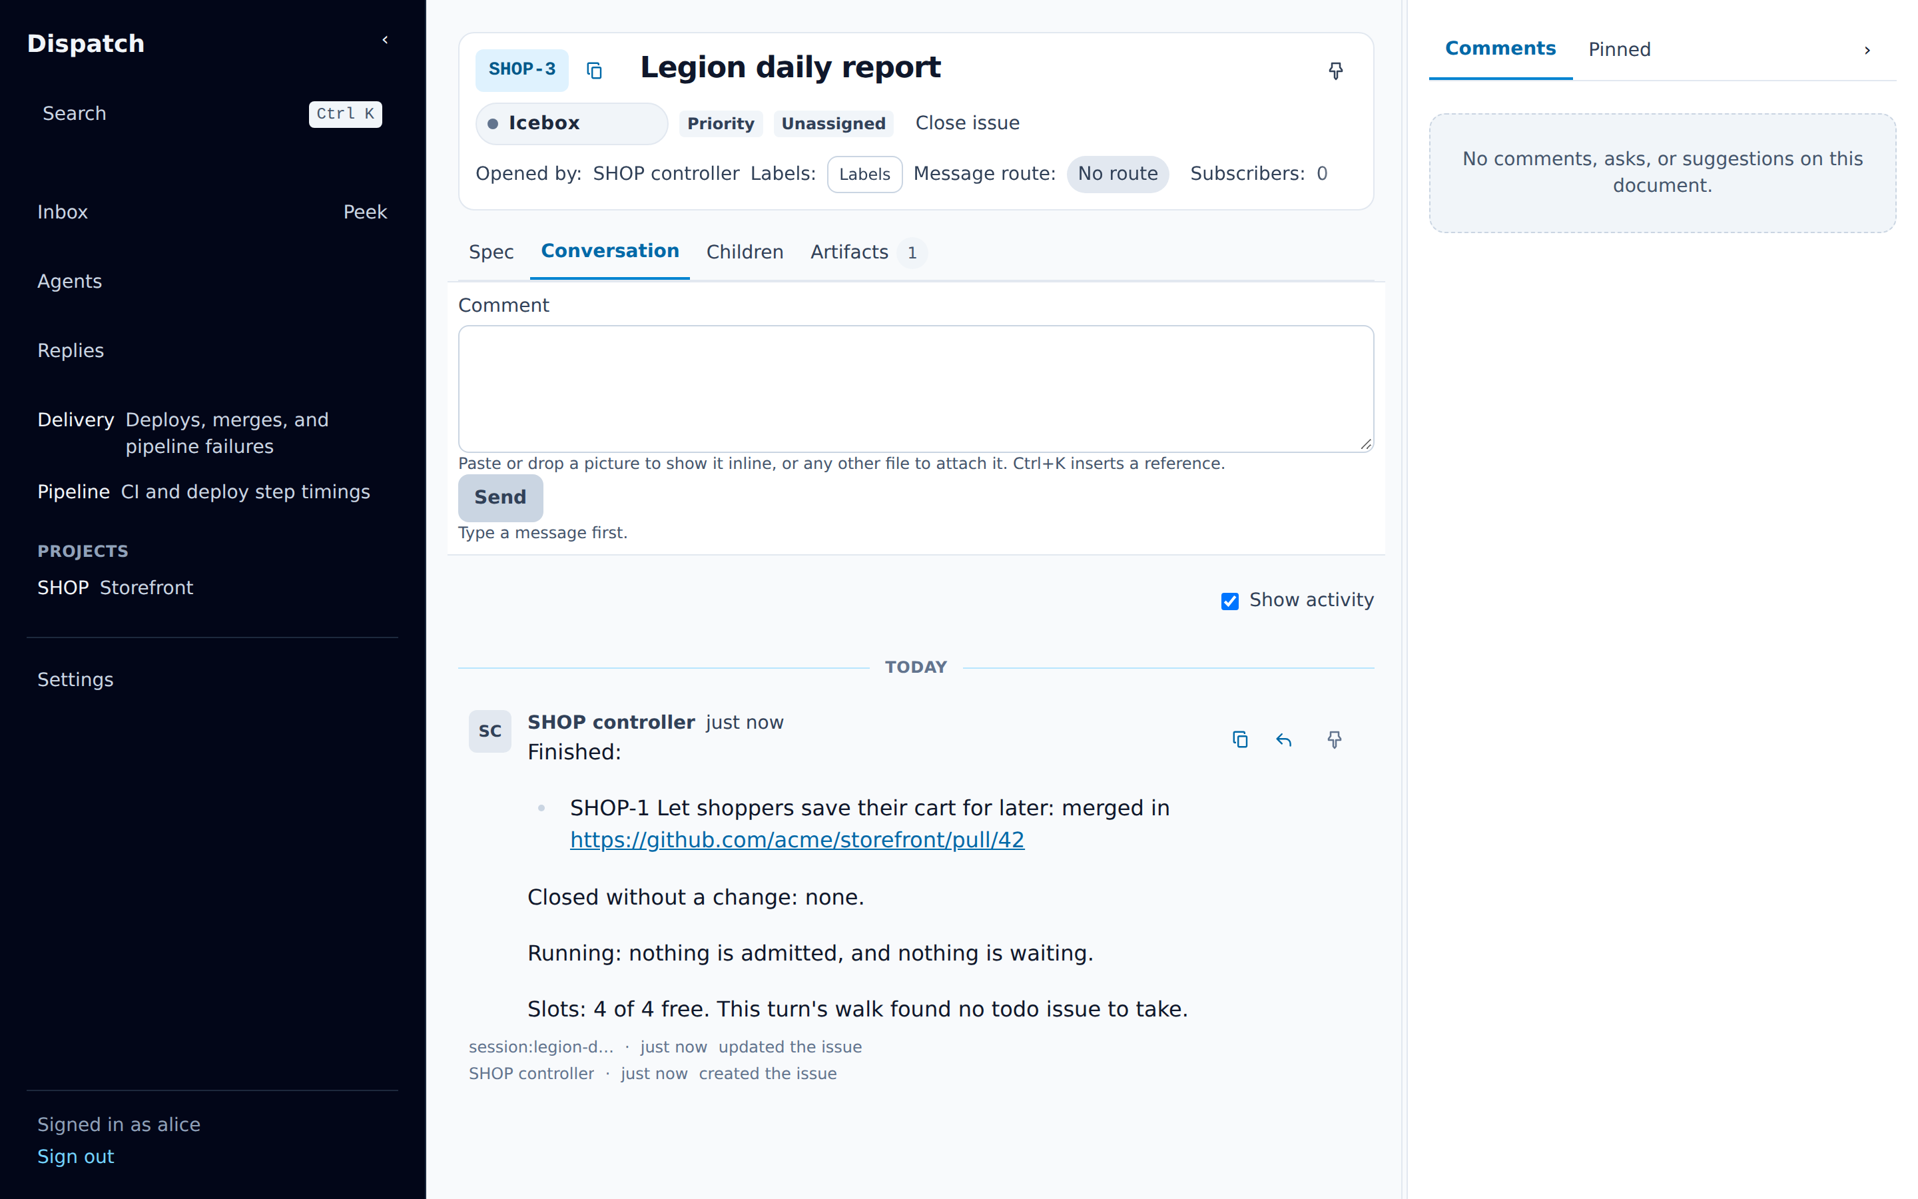The image size is (1918, 1199).
Task: Open the Artifacts tab
Action: coord(868,252)
